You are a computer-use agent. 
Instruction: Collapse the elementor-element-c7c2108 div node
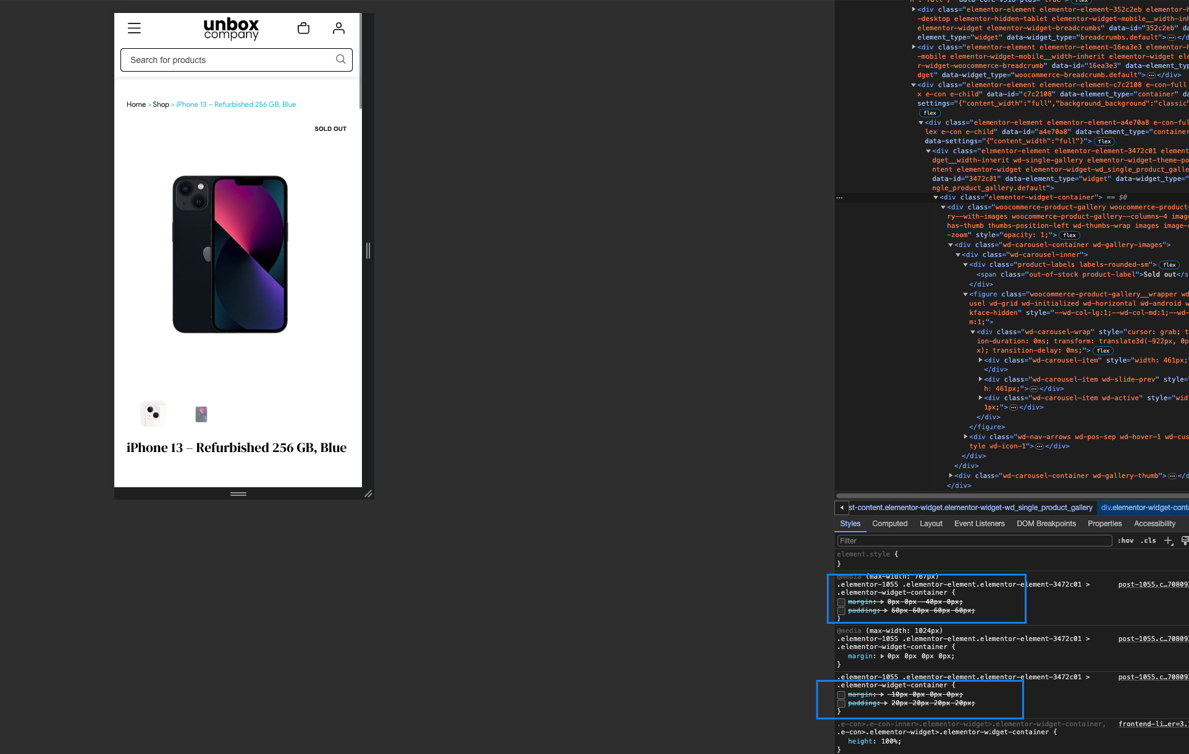tap(914, 85)
